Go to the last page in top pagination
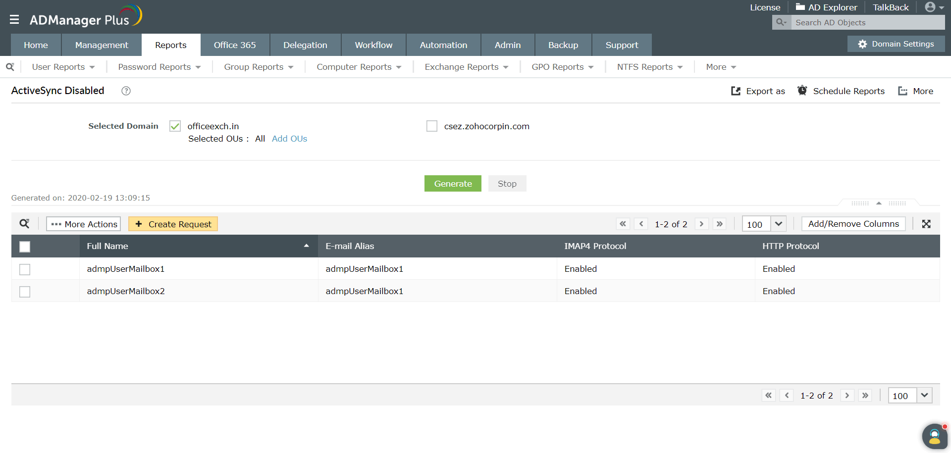The height and width of the screenshot is (453, 951). click(x=720, y=224)
